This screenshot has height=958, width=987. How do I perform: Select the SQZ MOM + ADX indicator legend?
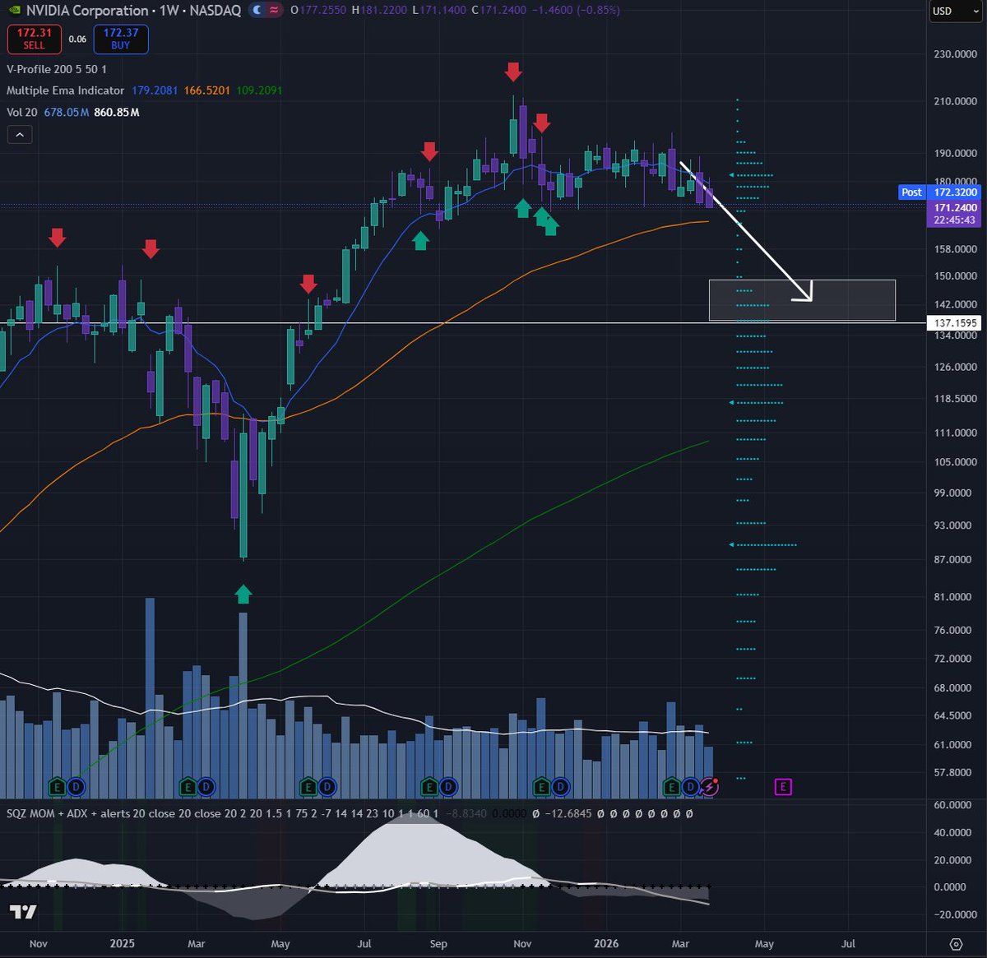[222, 813]
